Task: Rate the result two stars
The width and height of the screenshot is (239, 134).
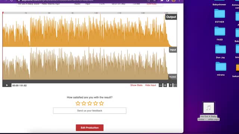Action: click(84, 103)
